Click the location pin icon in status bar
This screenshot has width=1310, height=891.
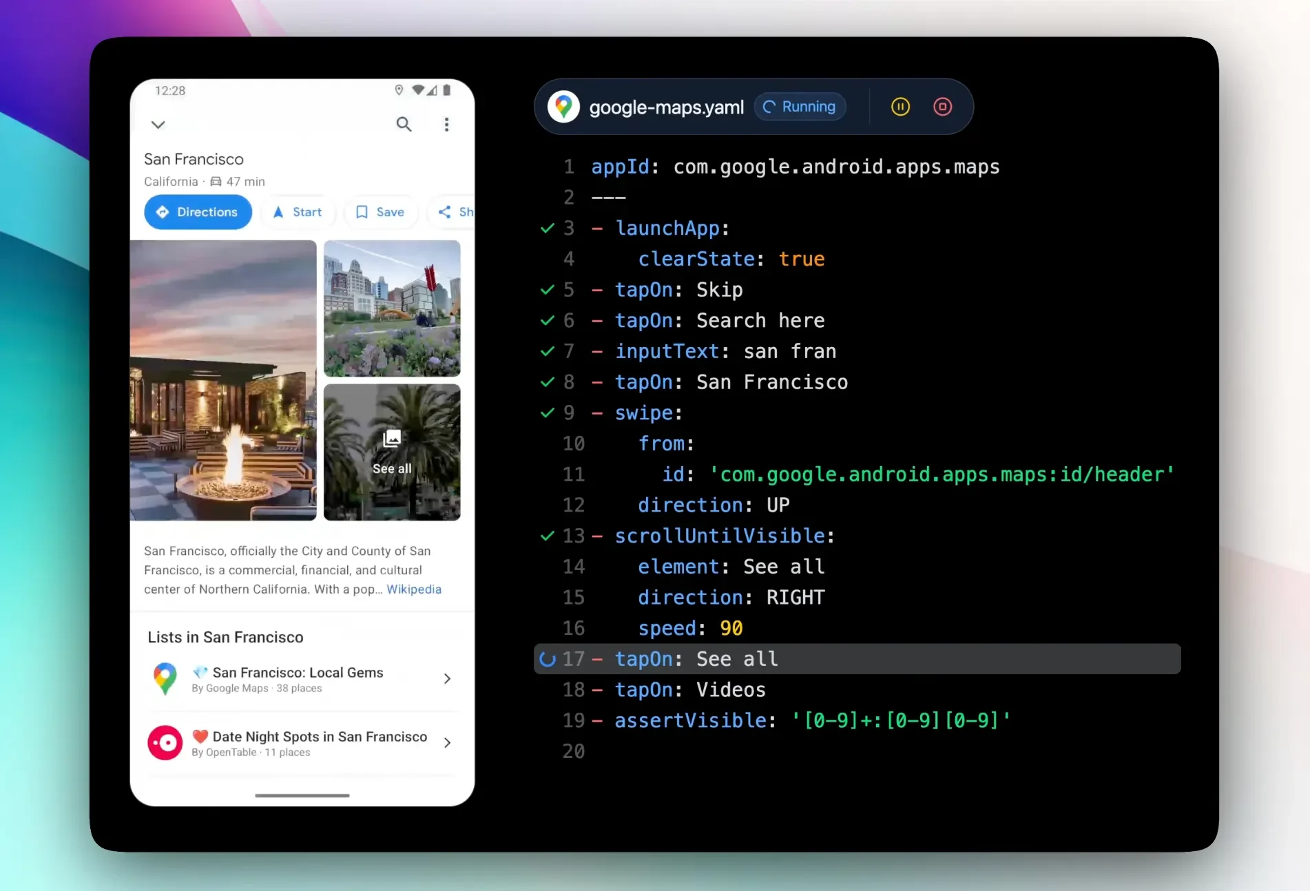399,90
